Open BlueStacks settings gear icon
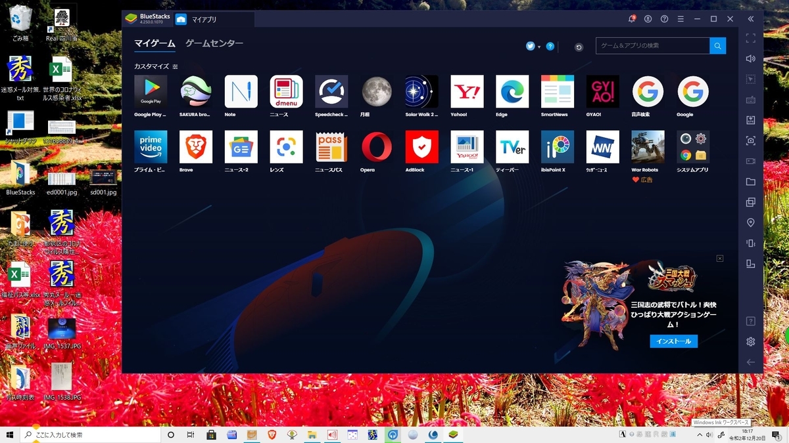Viewport: 789px width, 443px height. [x=751, y=342]
